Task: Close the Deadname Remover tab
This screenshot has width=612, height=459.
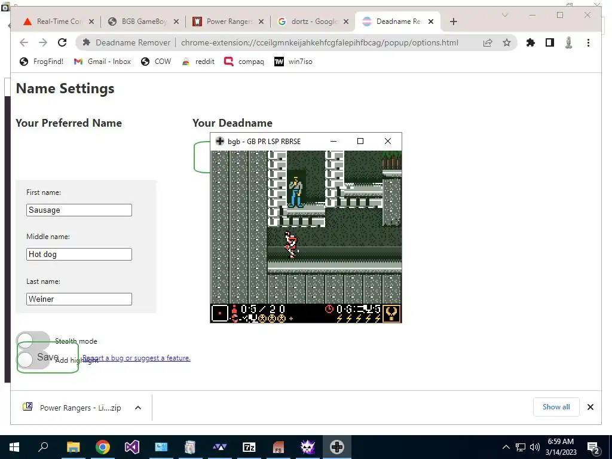Action: coord(431,22)
